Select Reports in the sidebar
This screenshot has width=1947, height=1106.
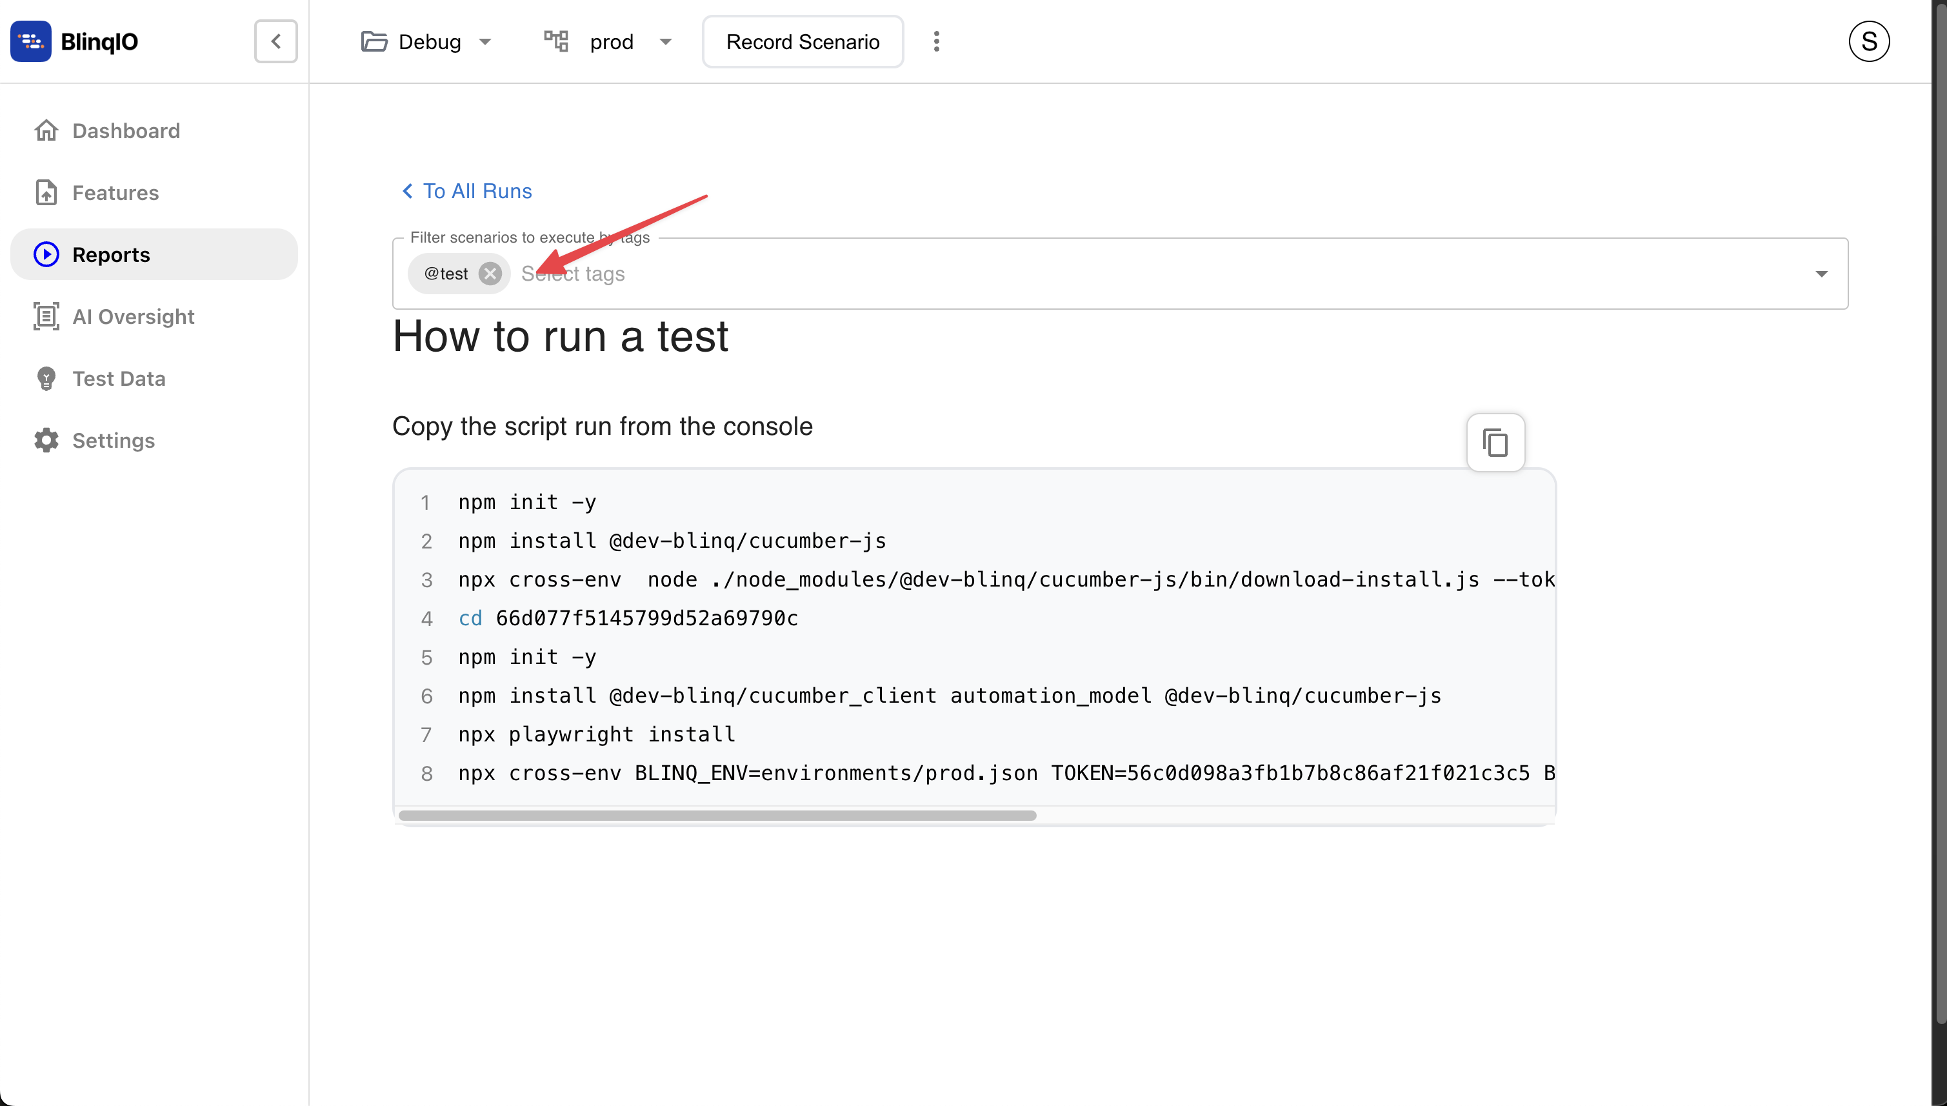click(x=154, y=254)
